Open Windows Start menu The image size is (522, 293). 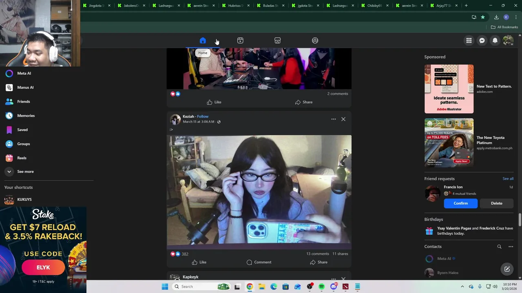(x=165, y=286)
